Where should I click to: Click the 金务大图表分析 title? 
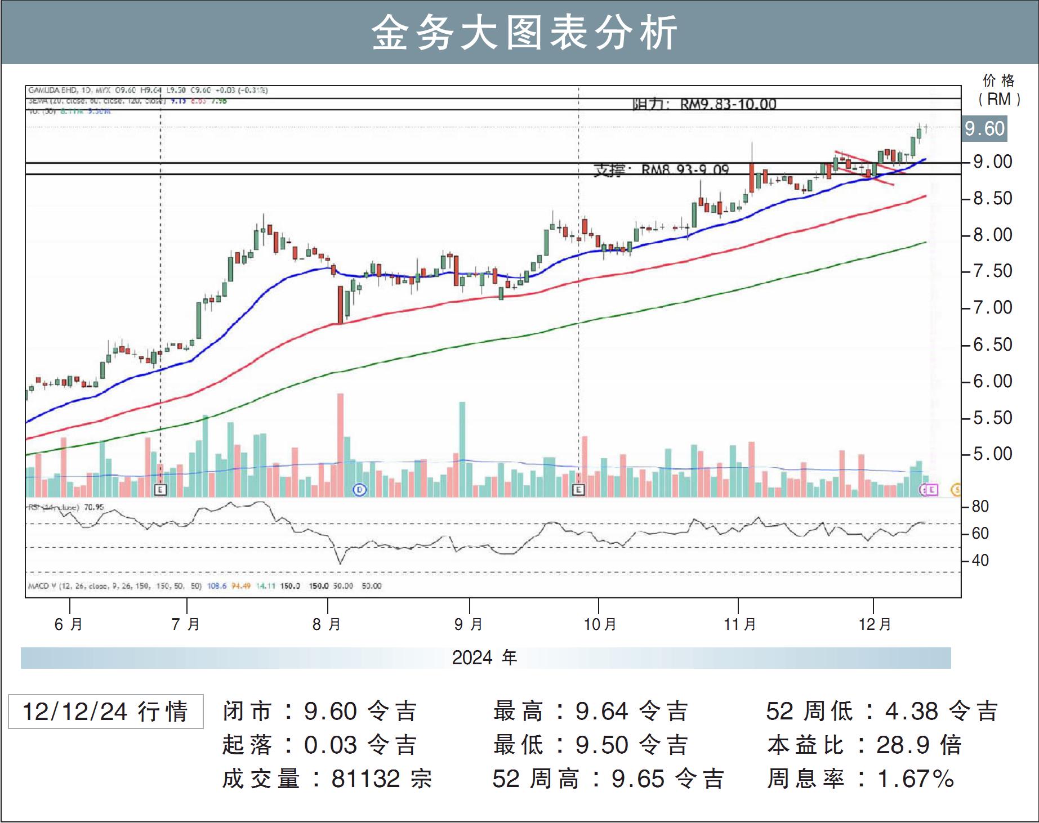coord(525,33)
